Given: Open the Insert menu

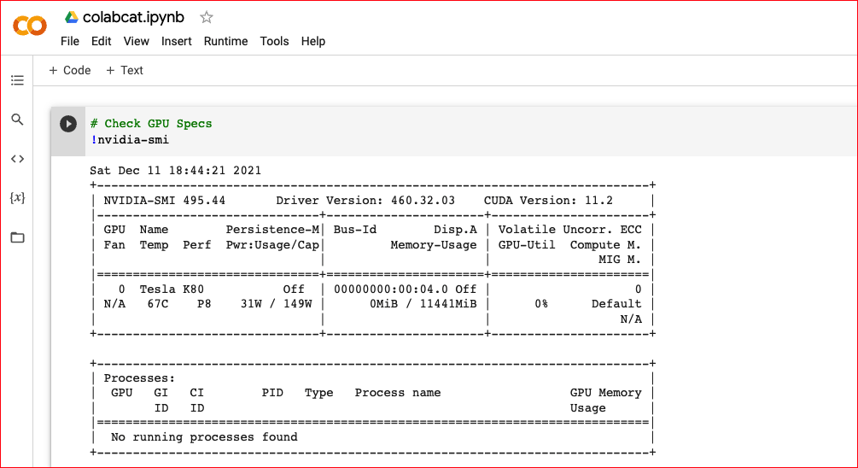Looking at the screenshot, I should click(x=176, y=41).
